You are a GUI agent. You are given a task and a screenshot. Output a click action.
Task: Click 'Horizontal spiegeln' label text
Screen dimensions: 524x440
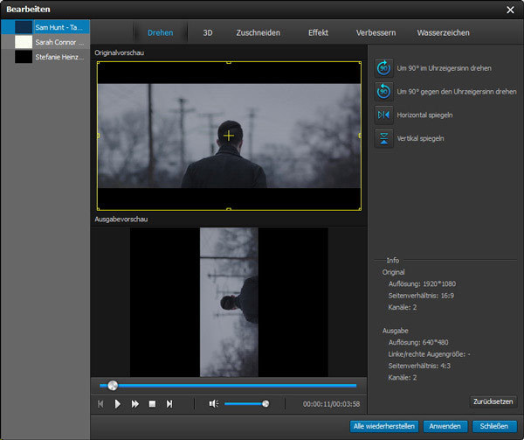(424, 115)
